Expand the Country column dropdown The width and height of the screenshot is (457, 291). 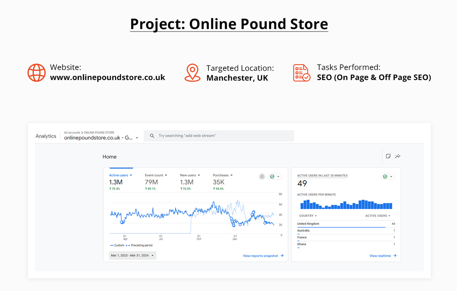coord(307,215)
